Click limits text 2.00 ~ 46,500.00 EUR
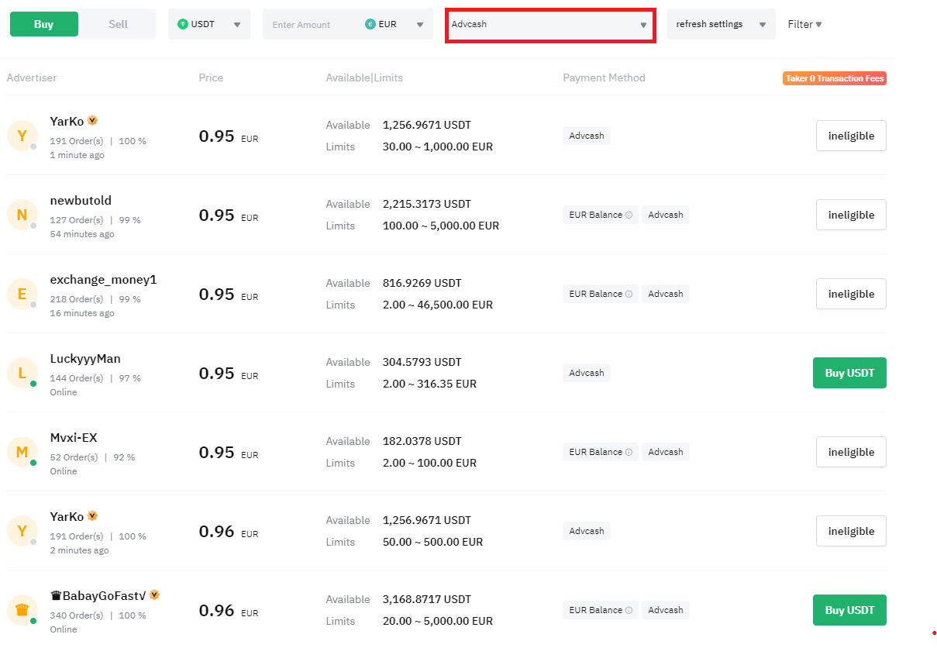937x648 pixels. (x=438, y=305)
